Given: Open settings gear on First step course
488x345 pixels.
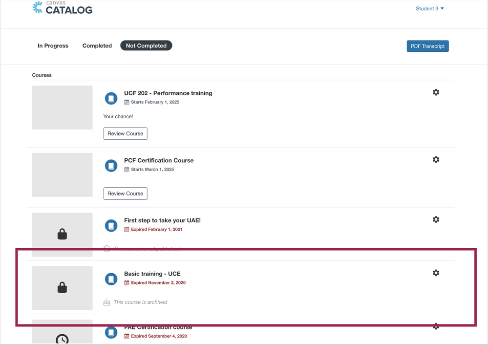Looking at the screenshot, I should coord(436,219).
